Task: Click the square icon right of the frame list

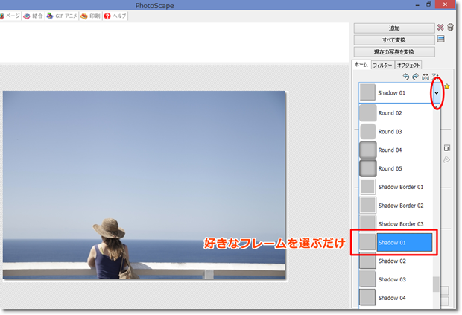Action: 446,147
